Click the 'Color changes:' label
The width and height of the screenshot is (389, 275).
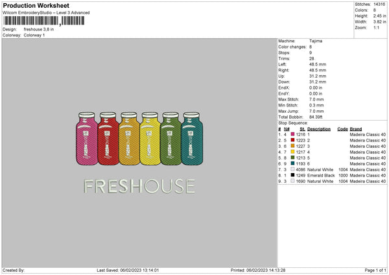tap(292, 47)
